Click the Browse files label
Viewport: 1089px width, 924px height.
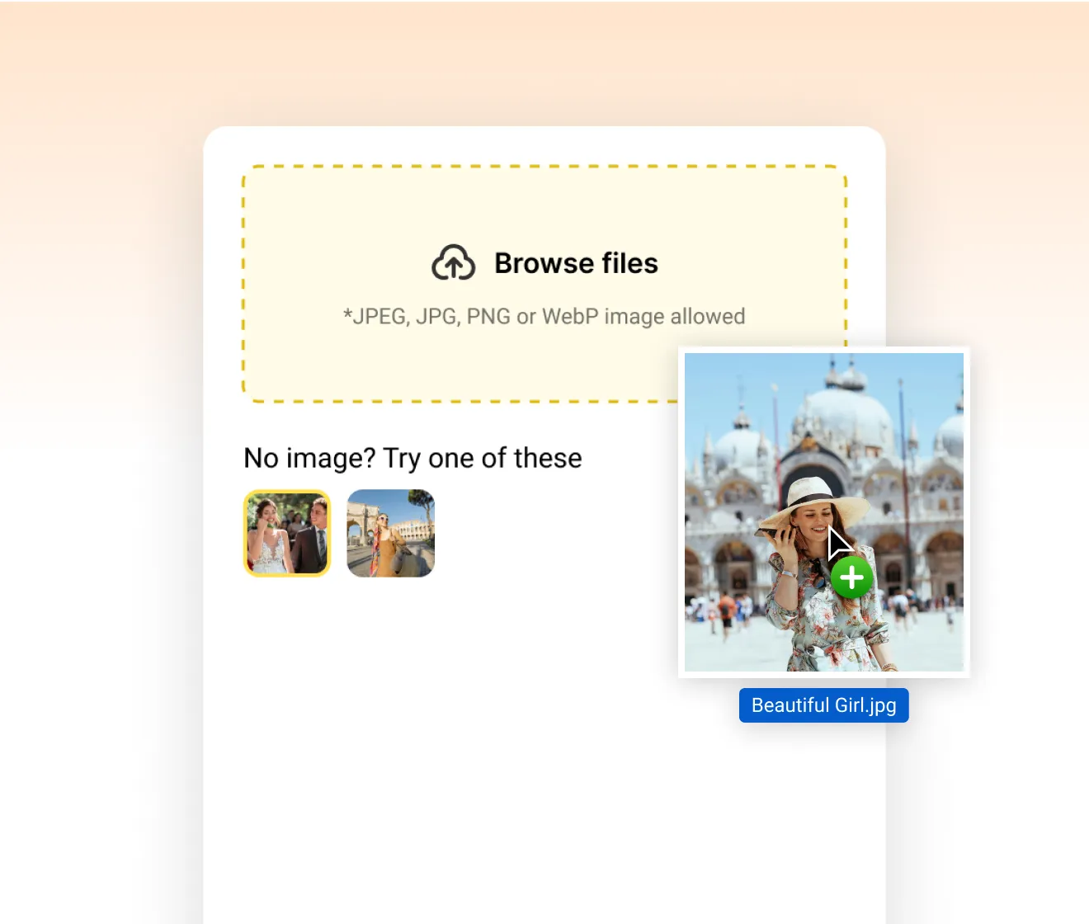[x=576, y=263]
